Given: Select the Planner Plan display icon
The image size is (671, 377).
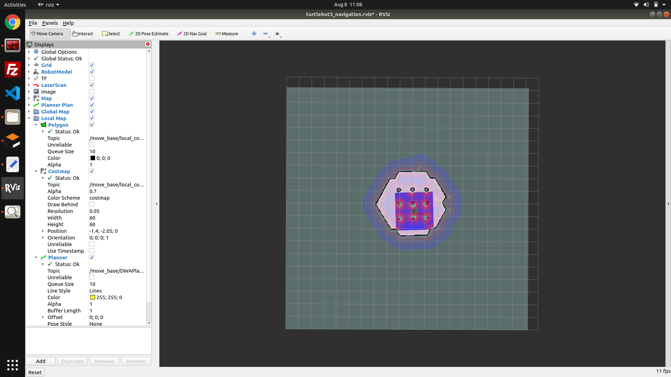Looking at the screenshot, I should 36,105.
